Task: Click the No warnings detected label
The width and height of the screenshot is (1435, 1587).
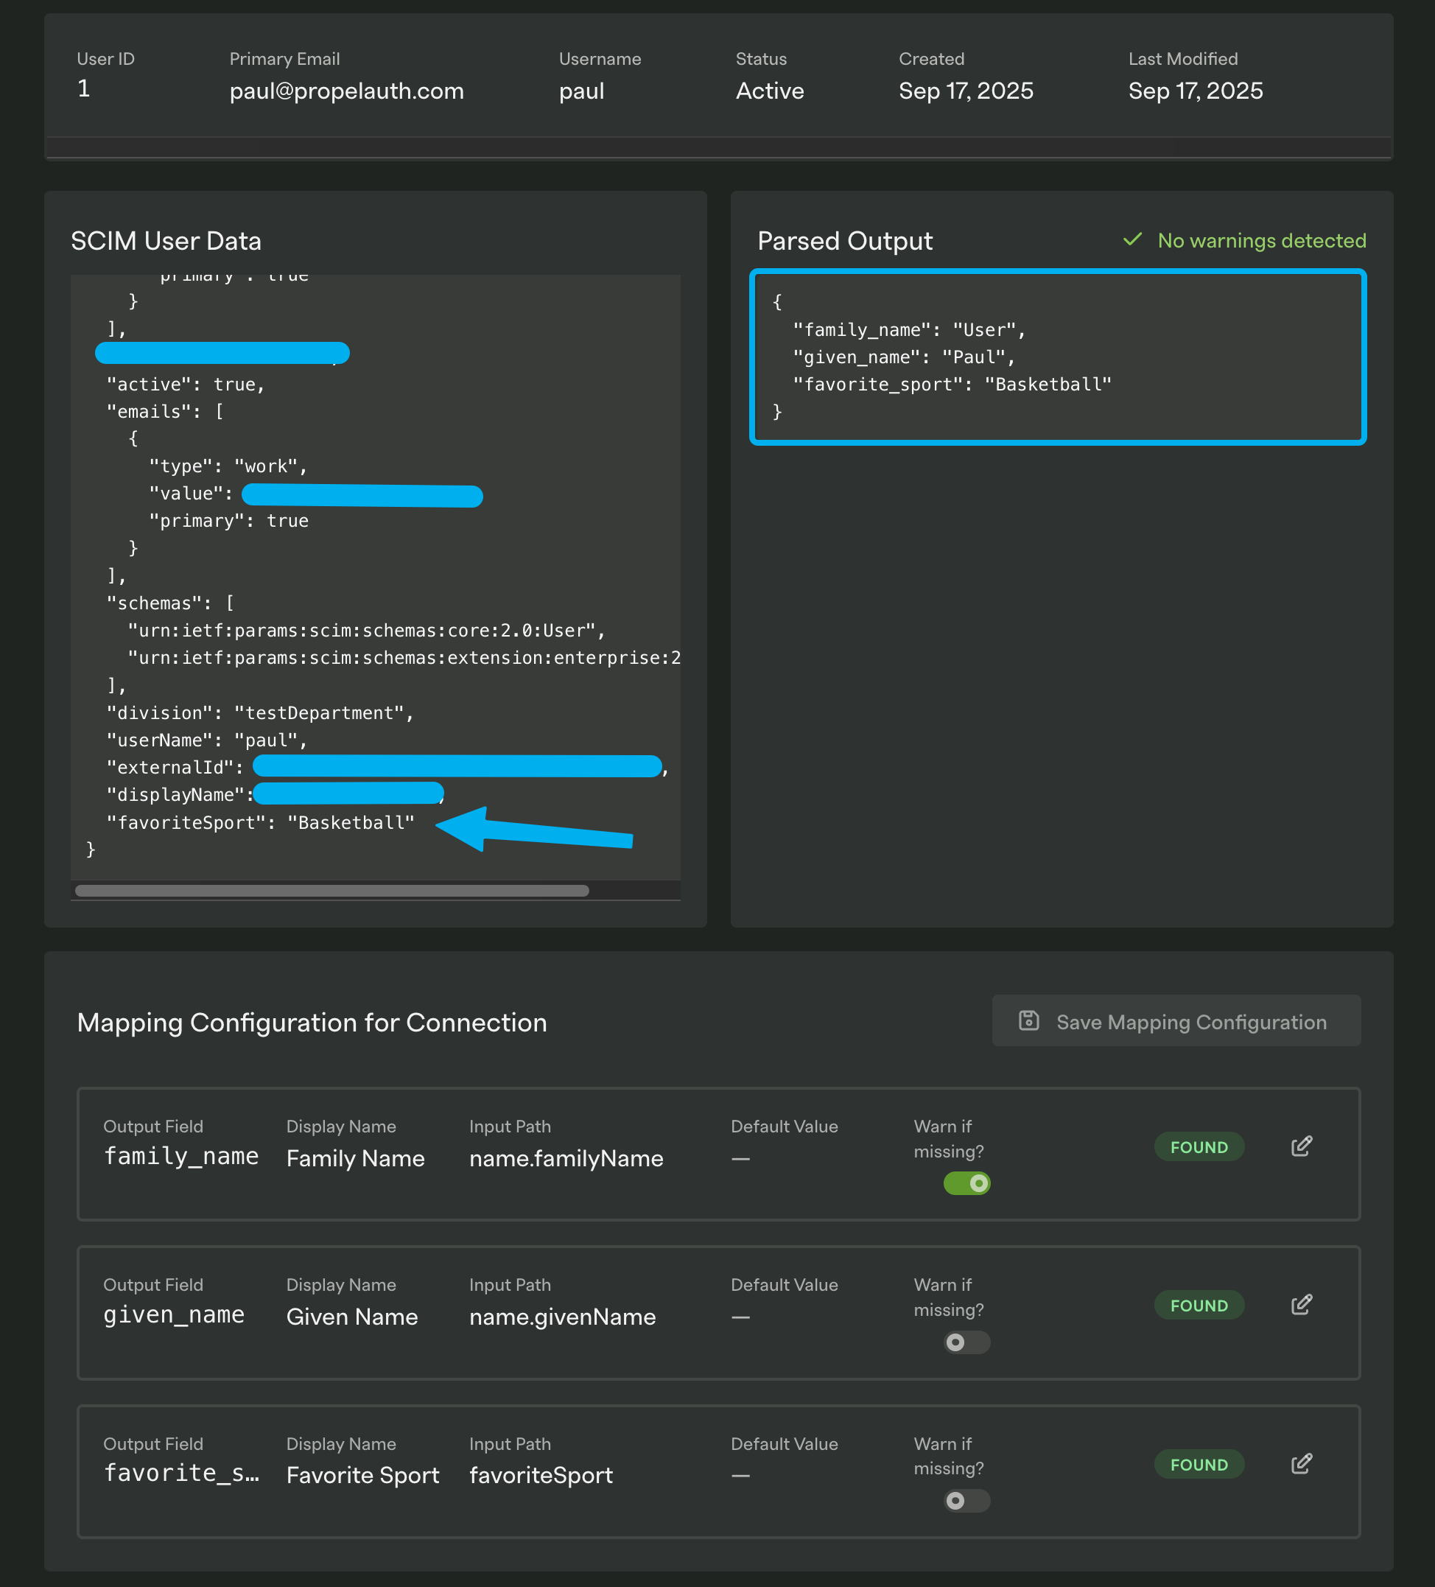Action: [1261, 240]
